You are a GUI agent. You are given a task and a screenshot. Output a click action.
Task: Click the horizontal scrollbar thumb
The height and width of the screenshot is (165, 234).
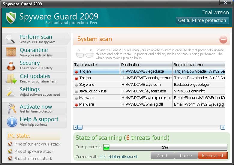pos(80,127)
